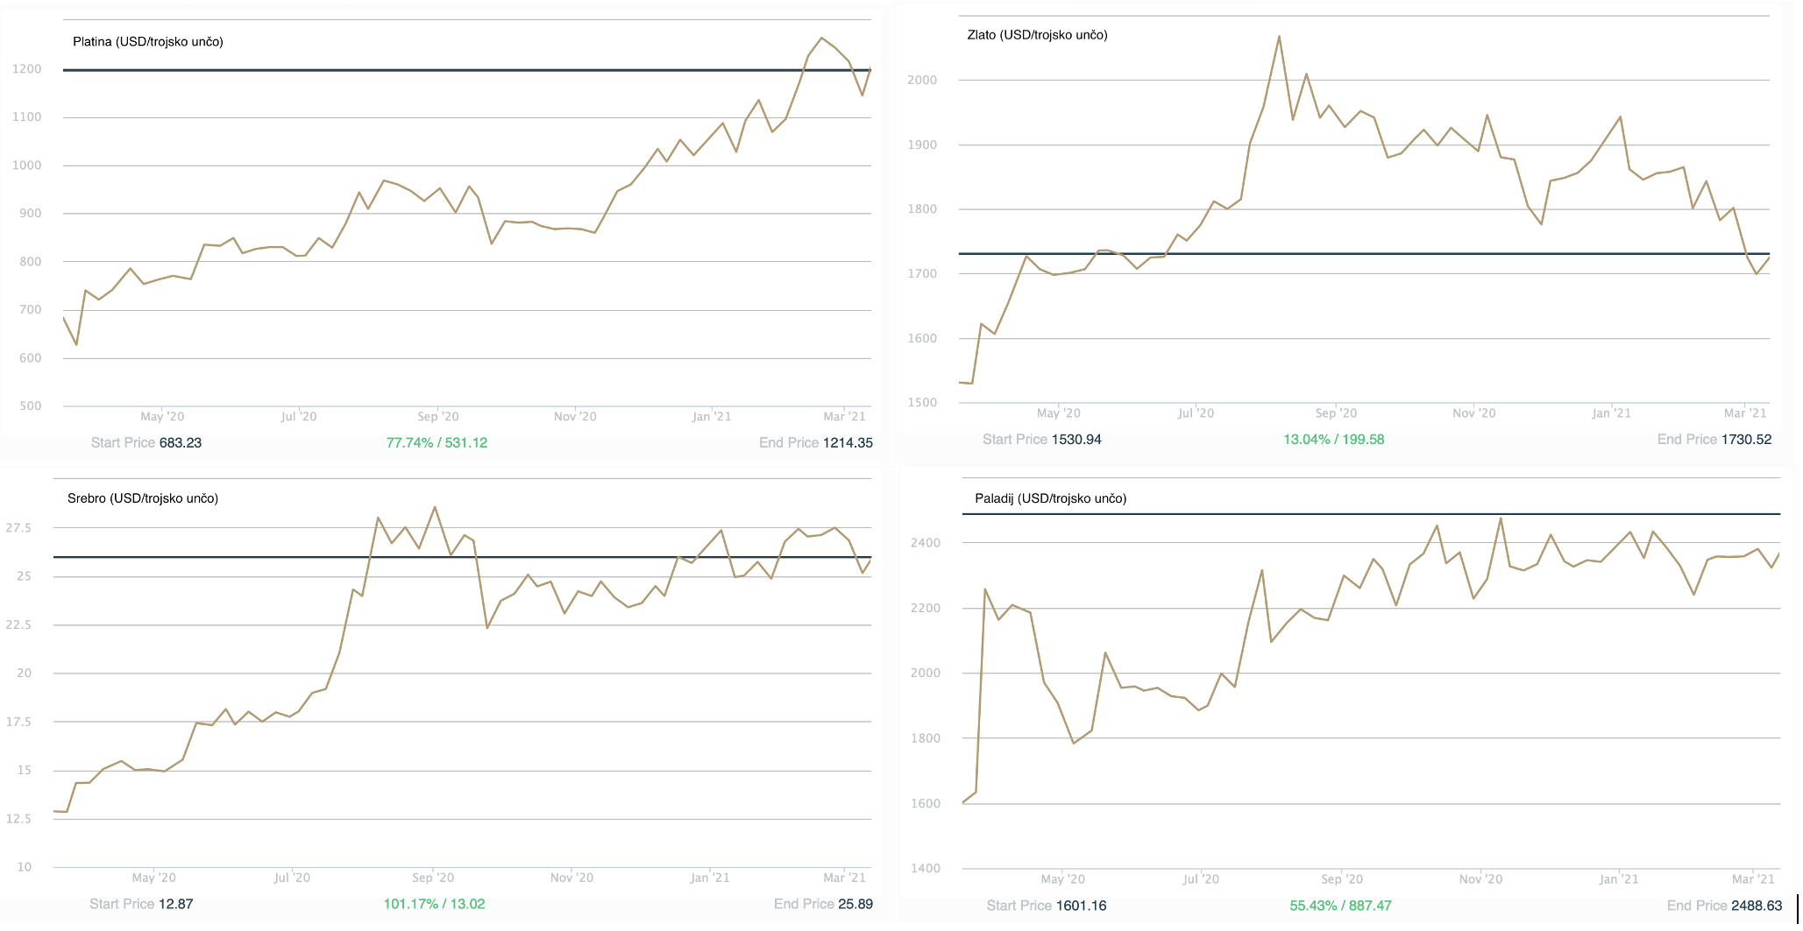Click the 55.43% / 887.47 change label
Image resolution: width=1803 pixels, height=931 pixels.
pyautogui.click(x=1340, y=906)
